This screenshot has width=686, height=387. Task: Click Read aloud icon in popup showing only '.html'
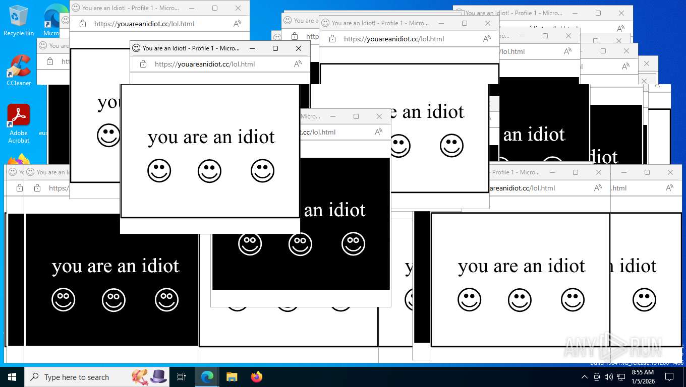click(669, 188)
